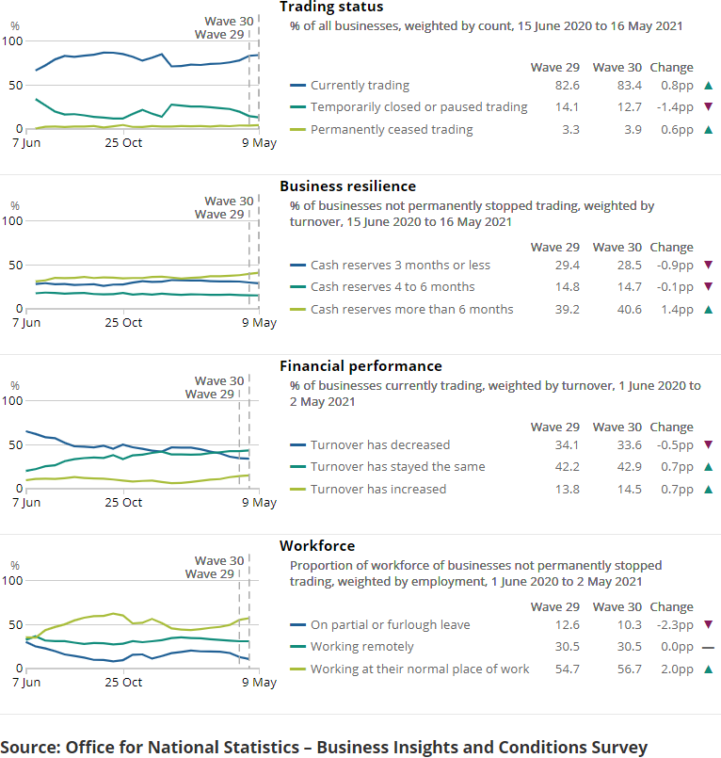Click the Financial performance section heading
The height and width of the screenshot is (758, 721).
coord(360,366)
